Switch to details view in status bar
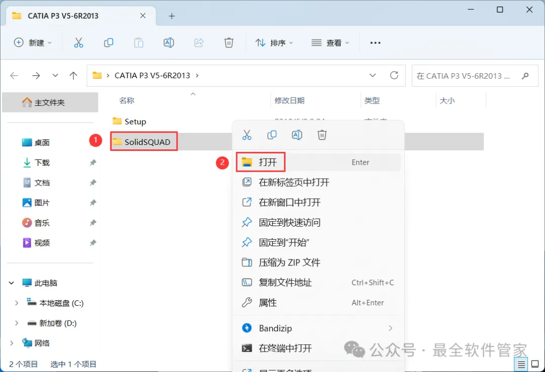Image resolution: width=545 pixels, height=372 pixels. 521,364
